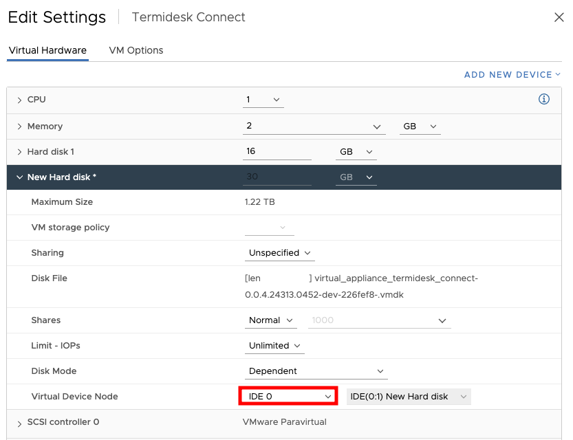Open the Sharing Unspecified dropdown

(x=280, y=253)
